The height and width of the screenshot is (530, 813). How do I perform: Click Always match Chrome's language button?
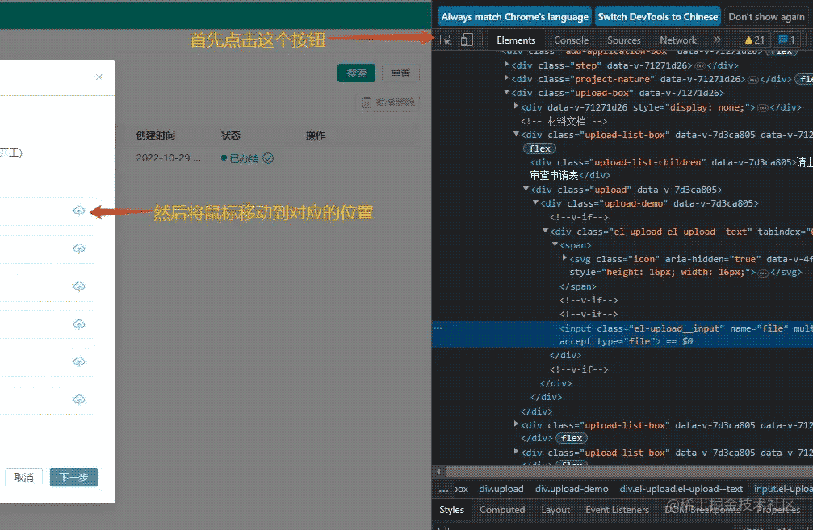click(x=515, y=17)
